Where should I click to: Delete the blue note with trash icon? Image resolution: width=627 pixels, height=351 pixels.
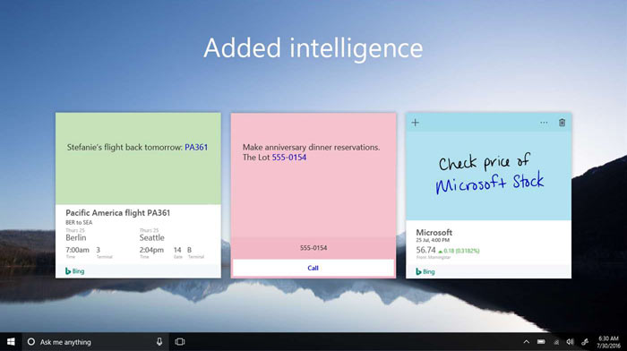click(562, 123)
